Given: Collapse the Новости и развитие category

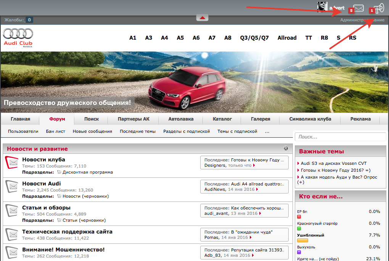Looking at the screenshot, I should tap(286, 148).
